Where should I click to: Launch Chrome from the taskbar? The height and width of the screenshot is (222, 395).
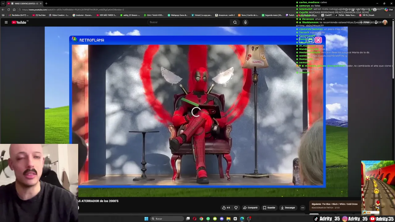point(202,219)
